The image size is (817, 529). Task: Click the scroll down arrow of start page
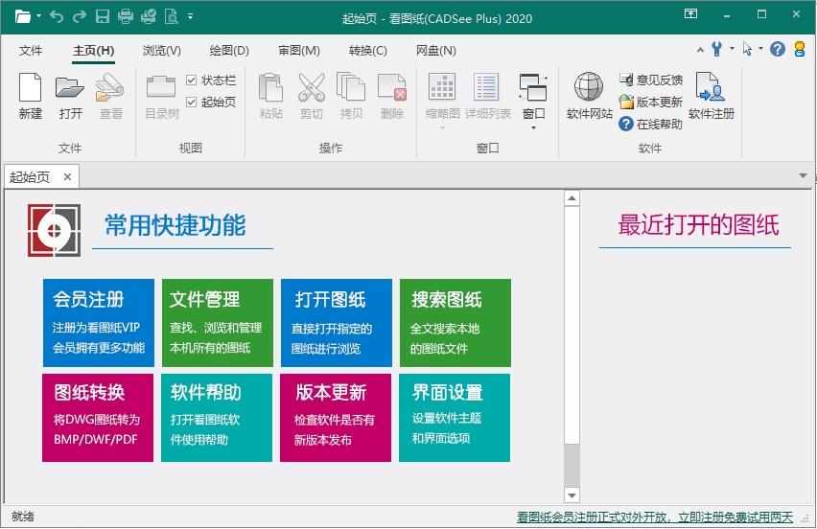572,494
